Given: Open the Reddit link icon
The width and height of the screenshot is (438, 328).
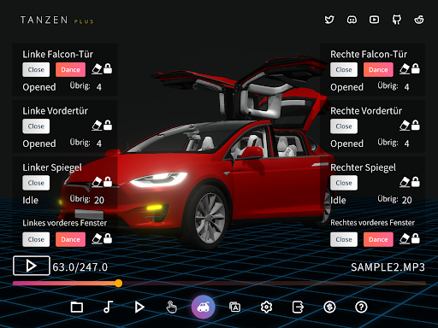Looking at the screenshot, I should 419,20.
